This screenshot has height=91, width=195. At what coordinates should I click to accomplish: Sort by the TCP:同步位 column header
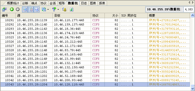coord(134,15)
